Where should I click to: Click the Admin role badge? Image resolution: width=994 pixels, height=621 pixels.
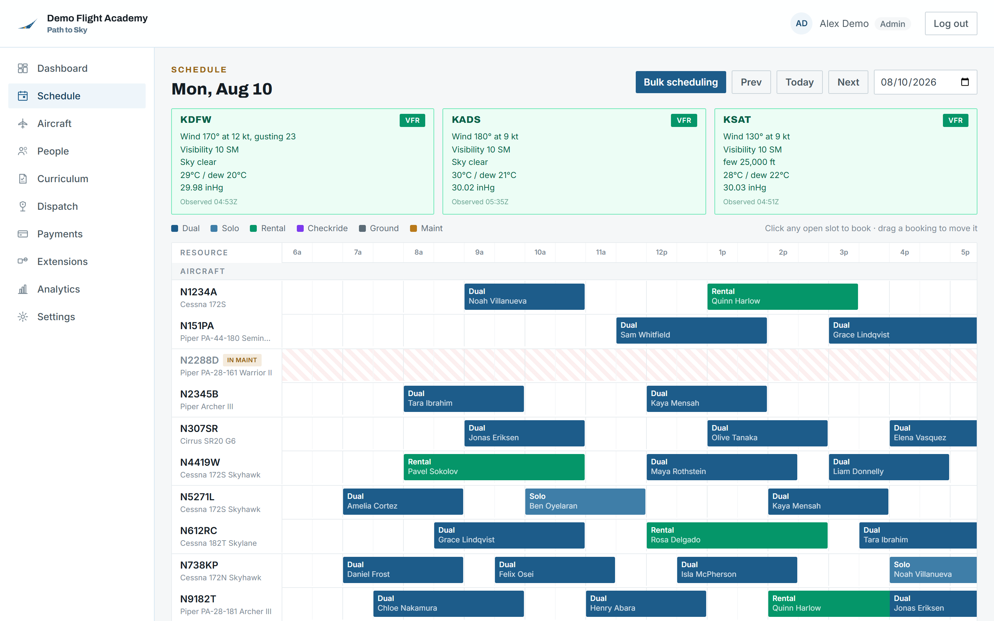click(x=892, y=24)
